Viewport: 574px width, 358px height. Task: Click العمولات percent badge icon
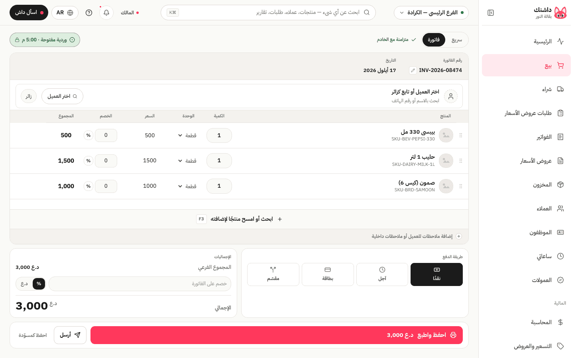click(560, 280)
